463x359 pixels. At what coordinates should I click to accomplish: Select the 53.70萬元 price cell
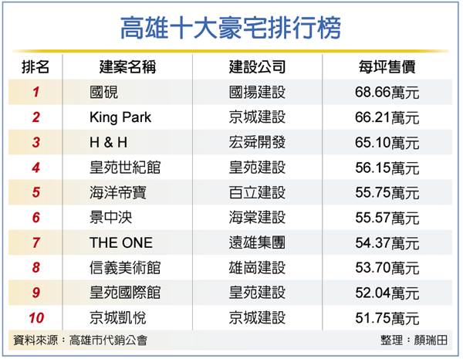(387, 268)
